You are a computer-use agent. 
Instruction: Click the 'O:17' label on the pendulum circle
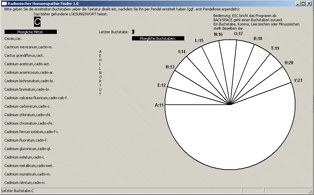[238, 34]
